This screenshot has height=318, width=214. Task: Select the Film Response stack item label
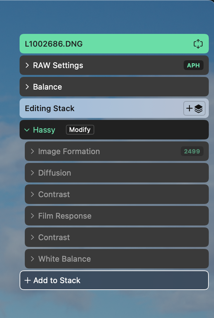[x=65, y=216]
